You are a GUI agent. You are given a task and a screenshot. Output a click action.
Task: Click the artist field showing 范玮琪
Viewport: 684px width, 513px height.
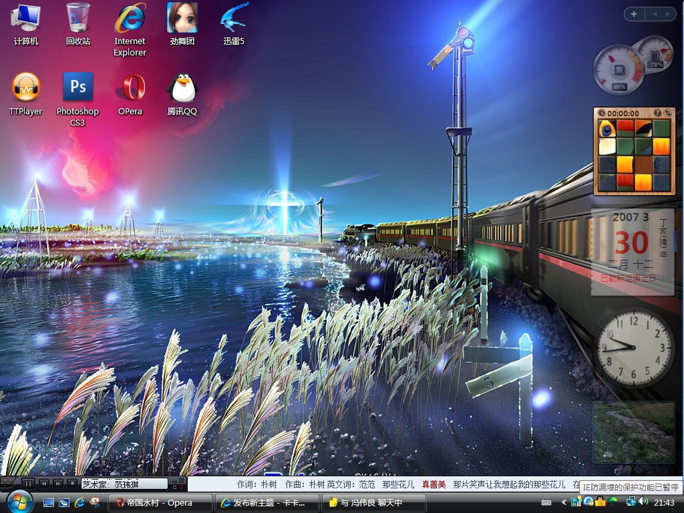[x=124, y=484]
